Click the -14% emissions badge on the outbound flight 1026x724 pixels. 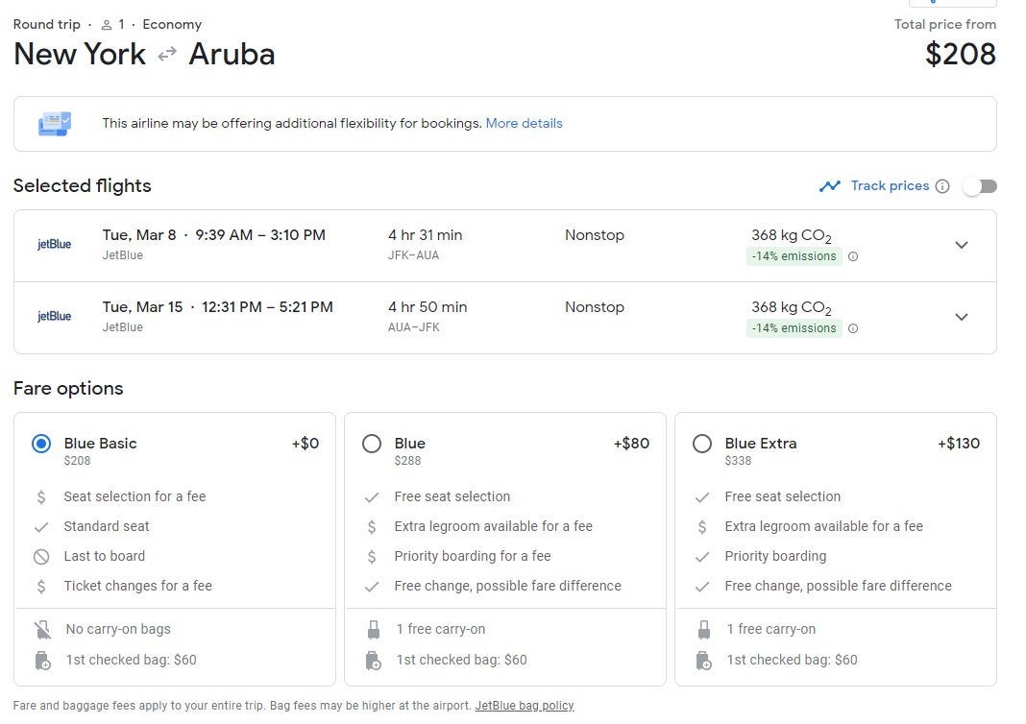[x=794, y=256]
